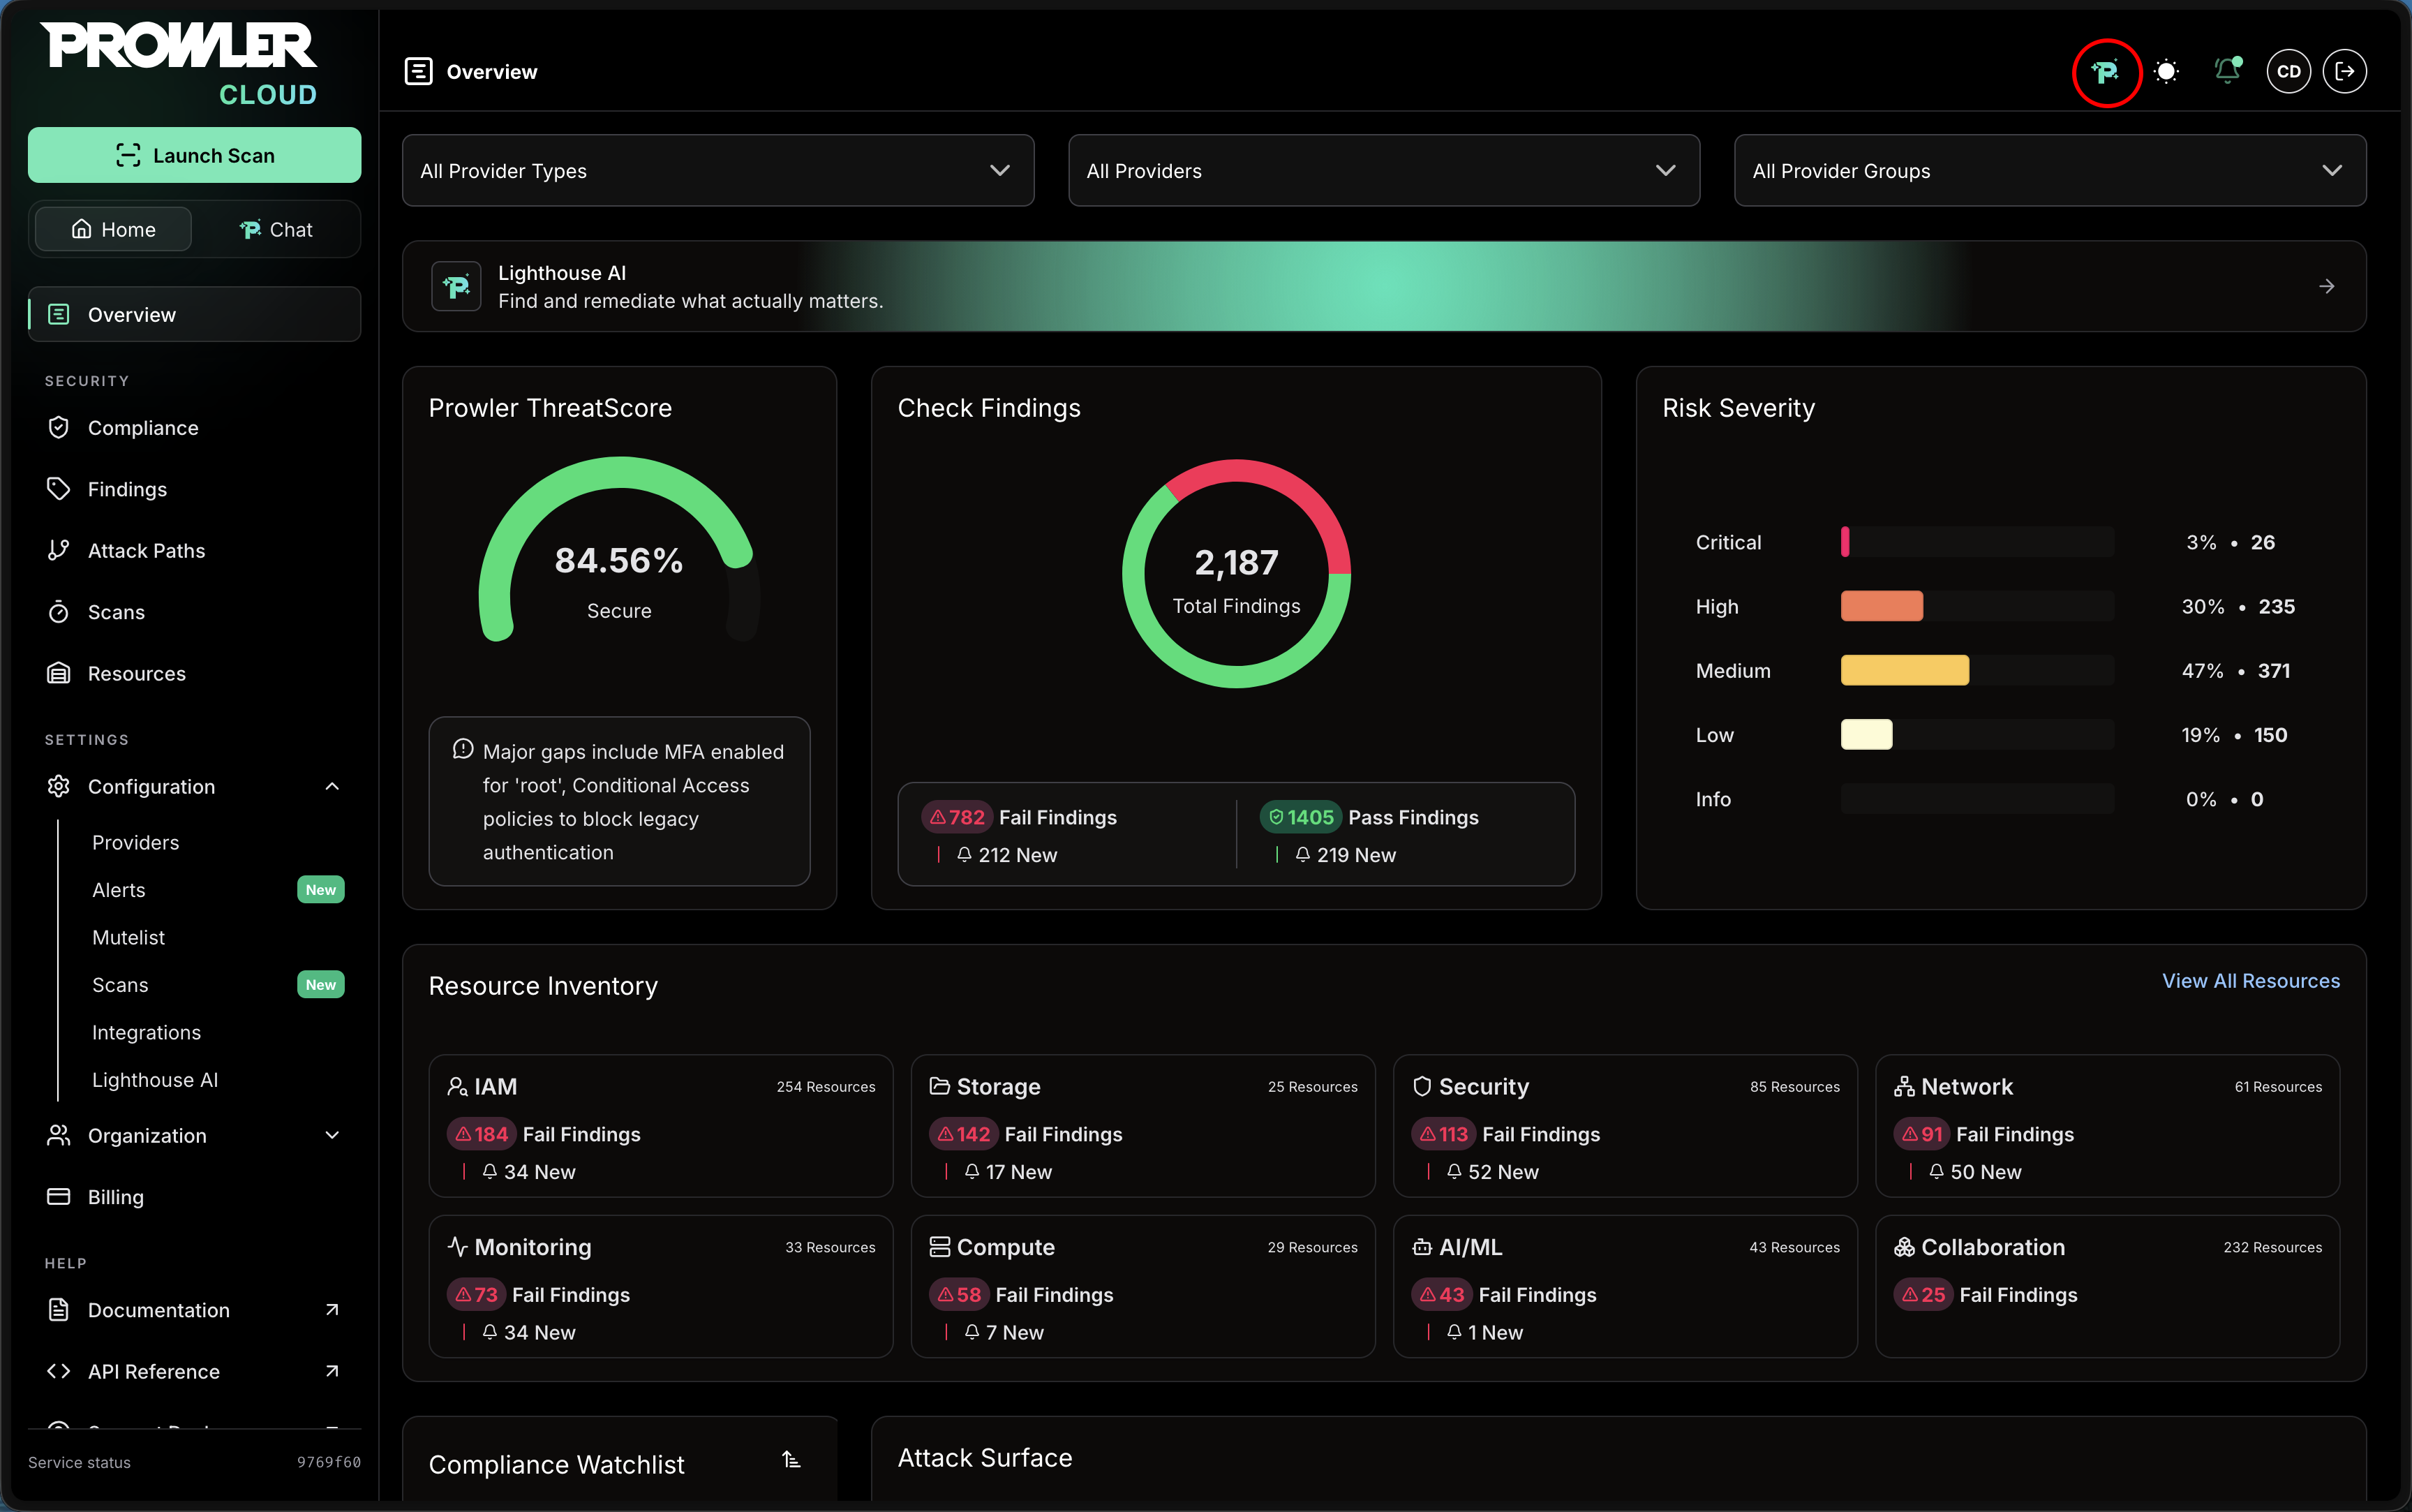2412x1512 pixels.
Task: Click the Overview page header icon
Action: coord(418,72)
